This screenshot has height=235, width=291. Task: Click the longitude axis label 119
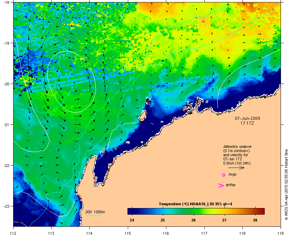tap(281, 233)
